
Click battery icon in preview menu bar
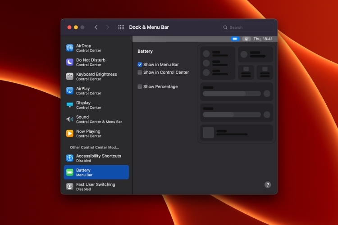(234, 39)
